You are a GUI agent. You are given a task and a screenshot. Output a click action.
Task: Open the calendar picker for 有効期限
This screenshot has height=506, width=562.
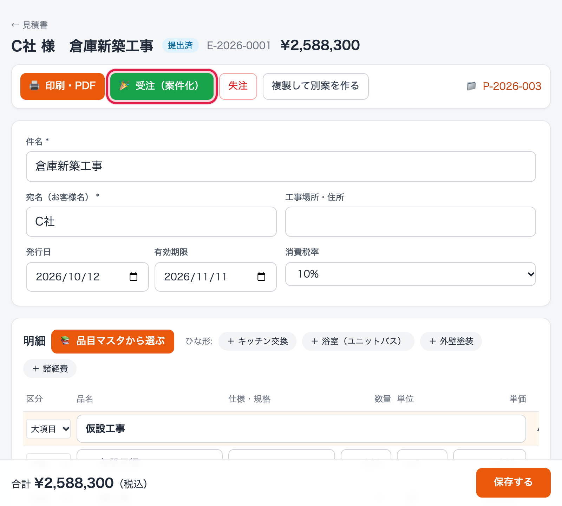click(x=261, y=277)
